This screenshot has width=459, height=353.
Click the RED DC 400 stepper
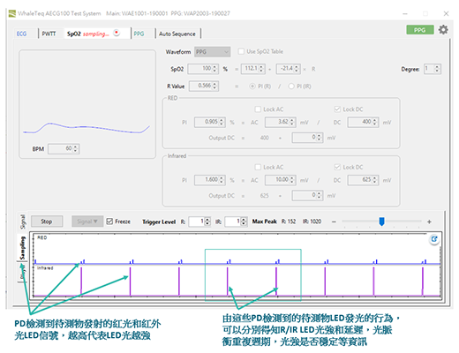point(374,122)
